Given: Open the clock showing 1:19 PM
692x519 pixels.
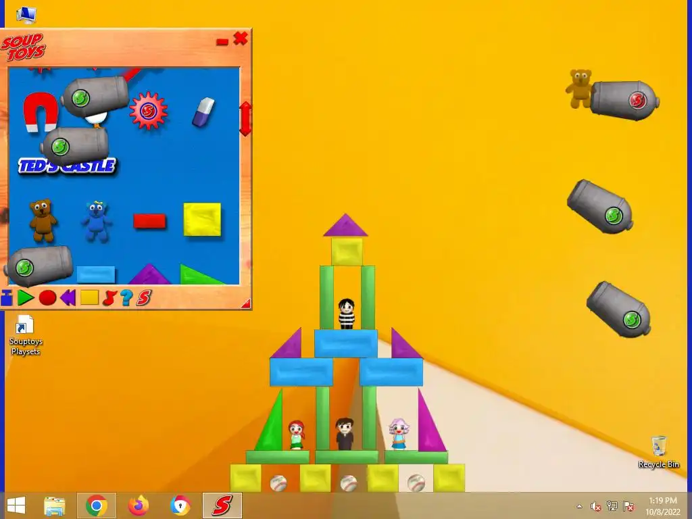Looking at the screenshot, I should tap(662, 506).
